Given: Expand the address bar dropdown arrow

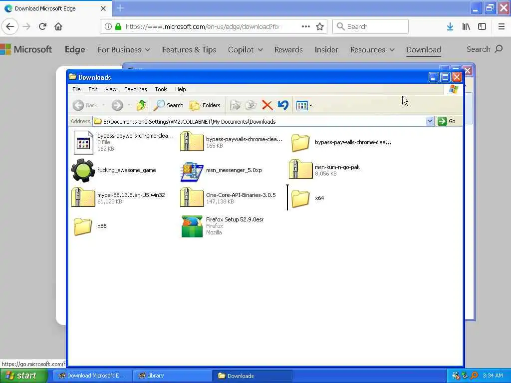Looking at the screenshot, I should (x=430, y=121).
